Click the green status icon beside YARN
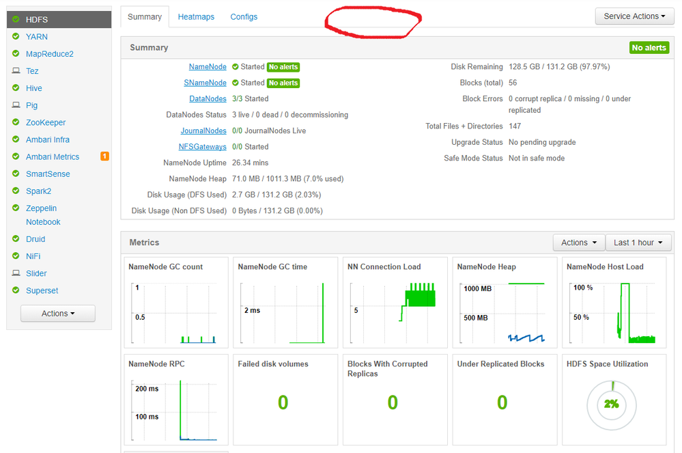This screenshot has height=453, width=682. (x=16, y=36)
